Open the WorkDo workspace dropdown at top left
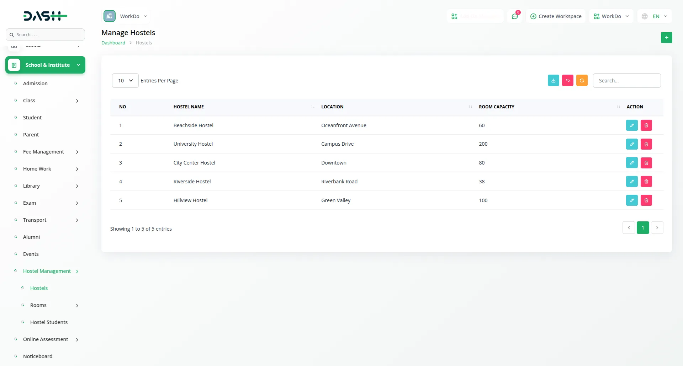Screen dimensions: 683x366 click(x=127, y=16)
